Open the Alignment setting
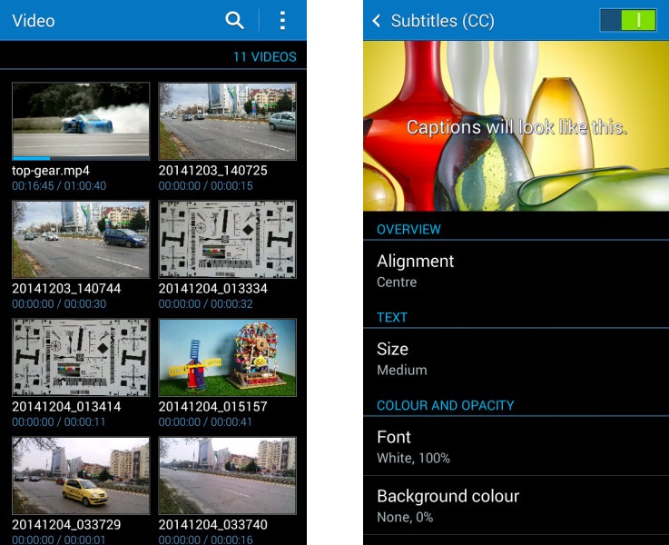The image size is (669, 545). [516, 271]
